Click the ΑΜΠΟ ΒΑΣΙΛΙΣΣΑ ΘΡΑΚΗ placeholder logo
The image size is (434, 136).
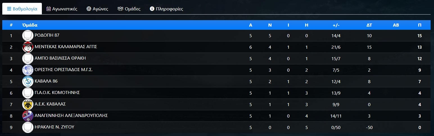click(x=28, y=58)
